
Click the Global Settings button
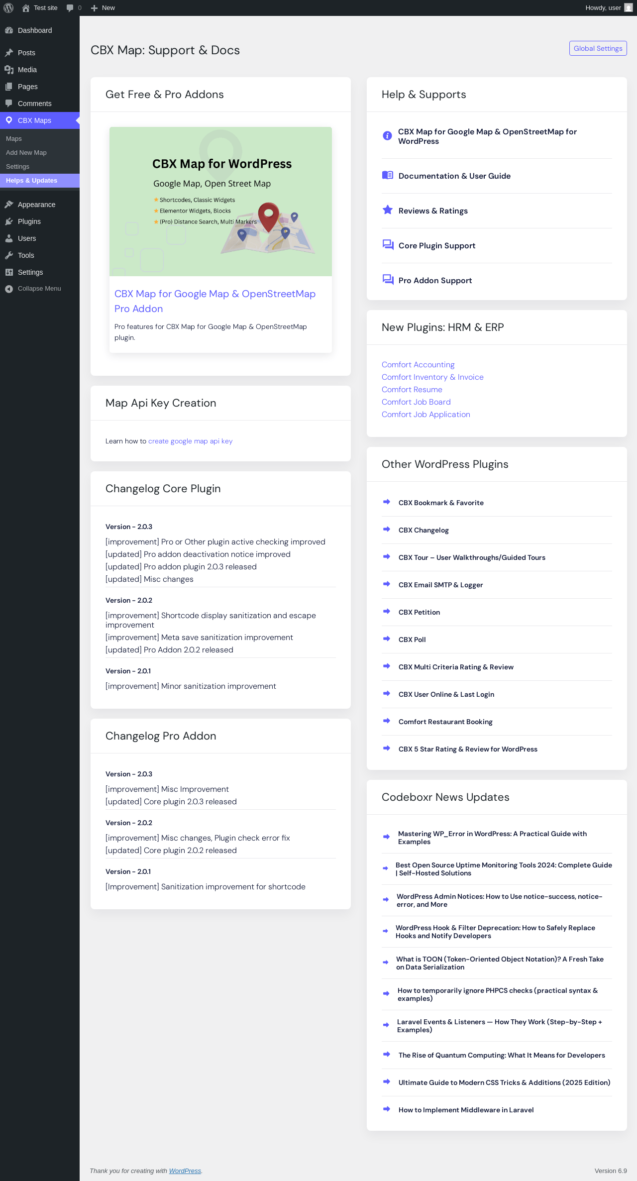(x=598, y=48)
